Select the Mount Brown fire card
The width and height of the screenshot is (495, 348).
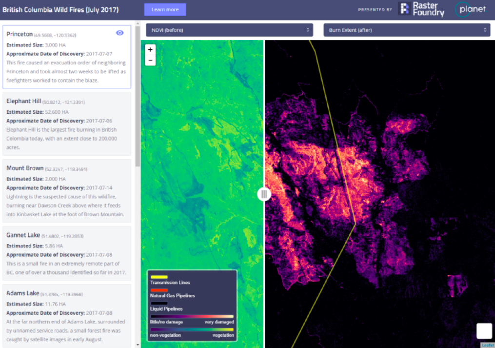[x=67, y=190]
